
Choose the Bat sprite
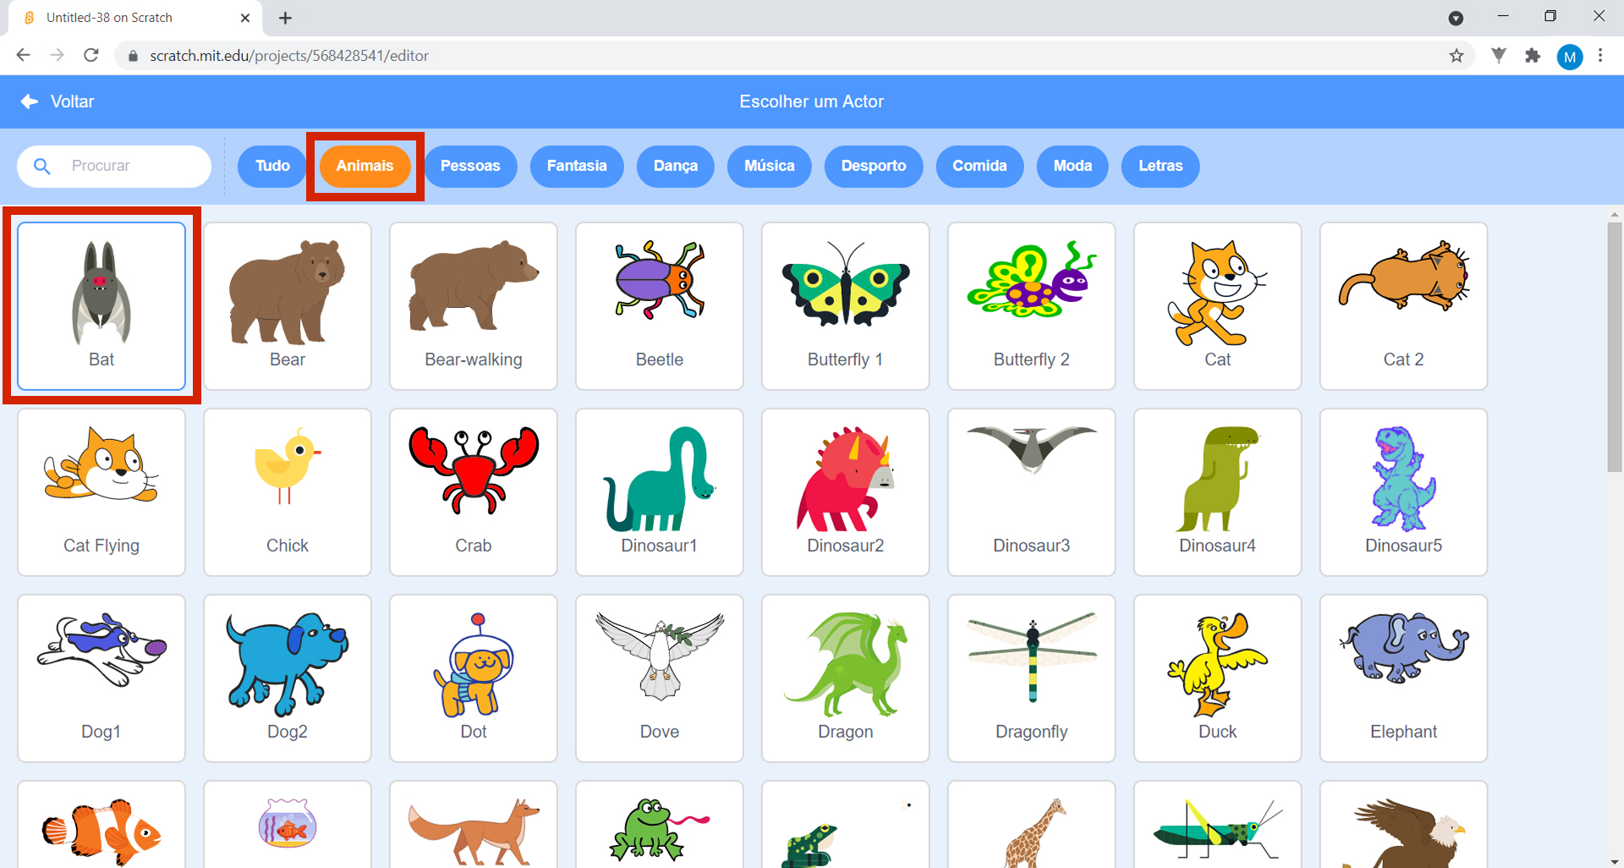pos(101,305)
